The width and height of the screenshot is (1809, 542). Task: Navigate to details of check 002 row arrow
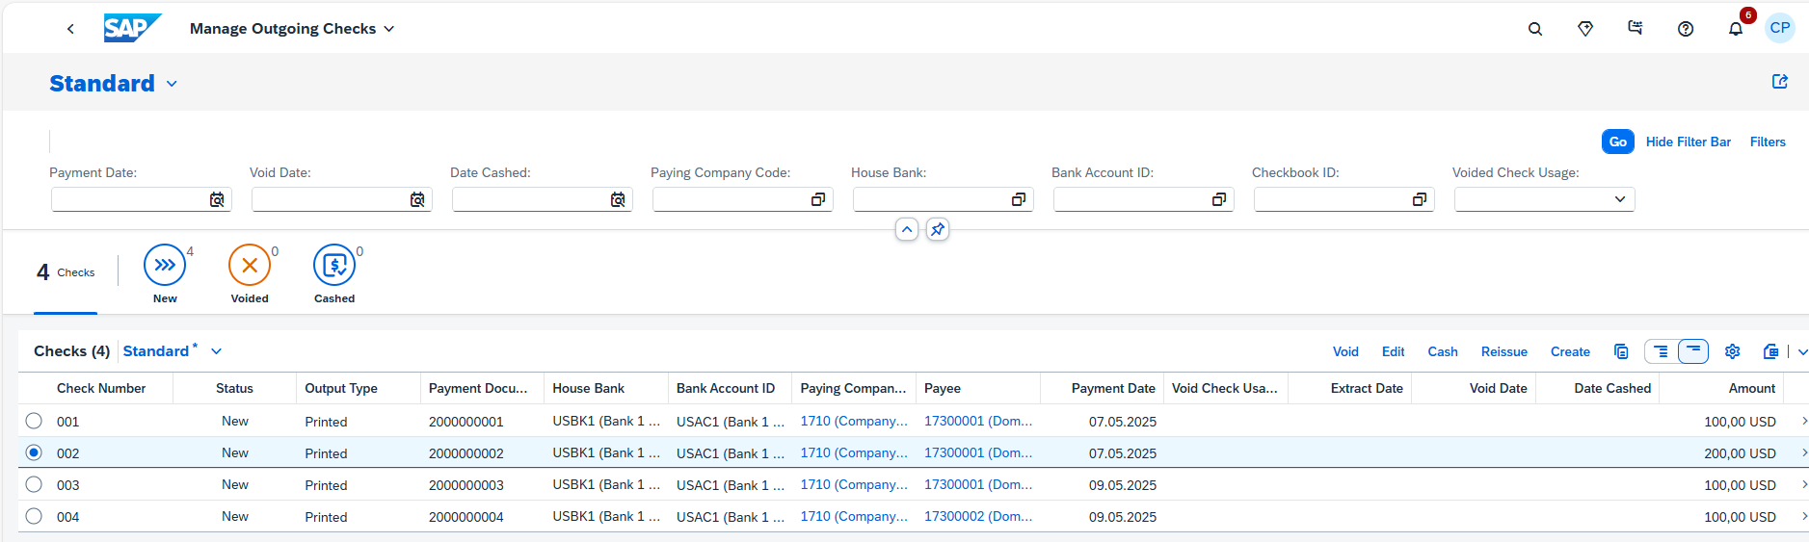[x=1803, y=452]
